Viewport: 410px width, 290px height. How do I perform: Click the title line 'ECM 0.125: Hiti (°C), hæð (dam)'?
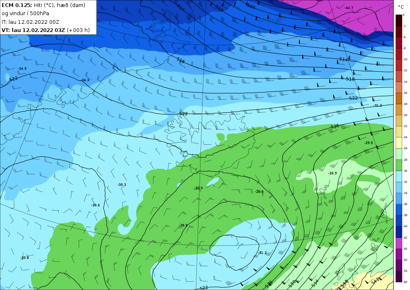click(43, 5)
